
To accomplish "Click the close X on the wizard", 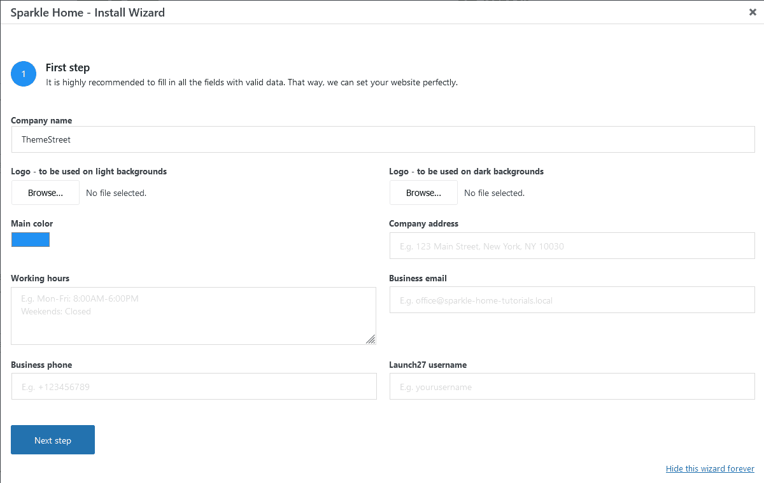I will [x=752, y=11].
